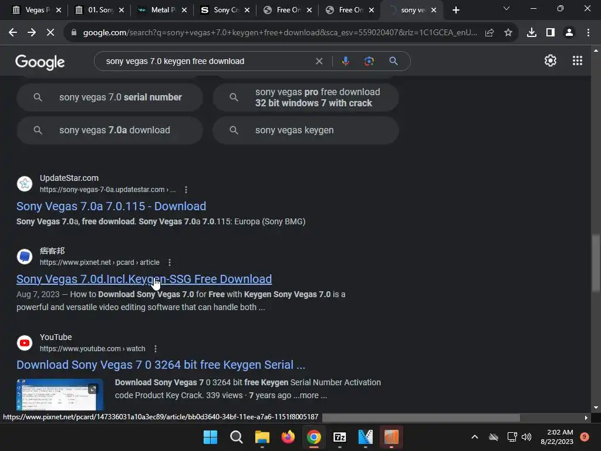The width and height of the screenshot is (601, 451).
Task: View site information lock icon
Action: pyautogui.click(x=74, y=33)
